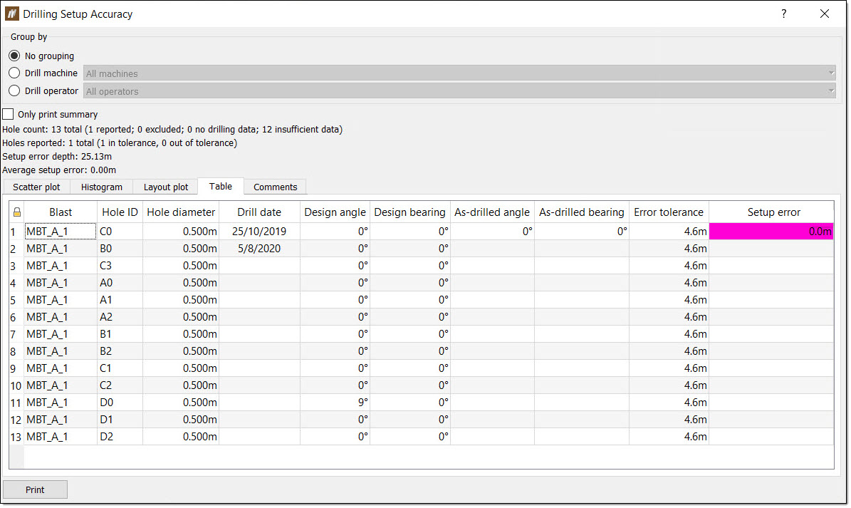Screen dimensions: 851x508
Task: Select the No grouping radio button
Action: [15, 56]
